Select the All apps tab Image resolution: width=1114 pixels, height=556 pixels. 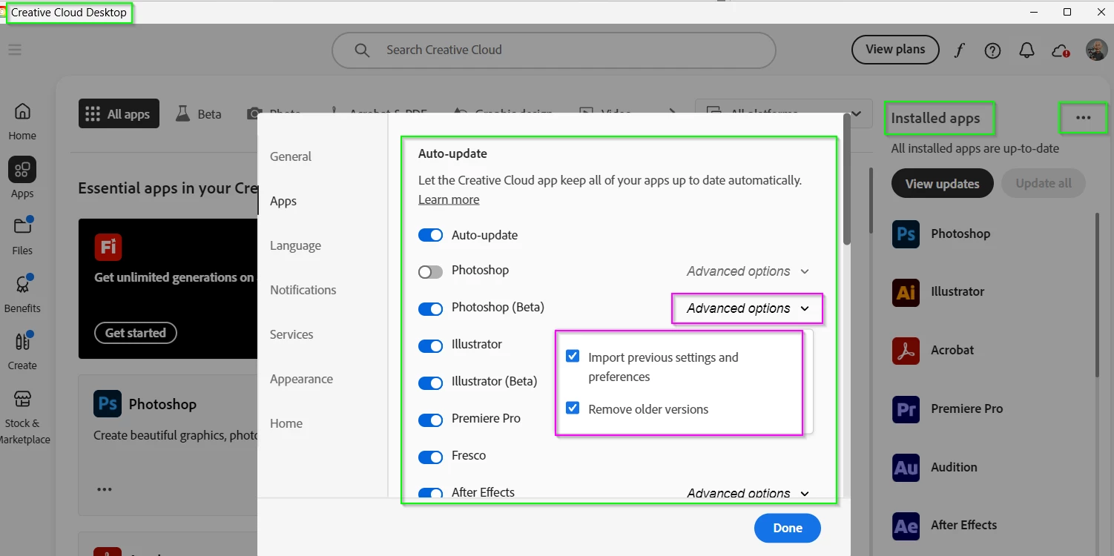(119, 114)
